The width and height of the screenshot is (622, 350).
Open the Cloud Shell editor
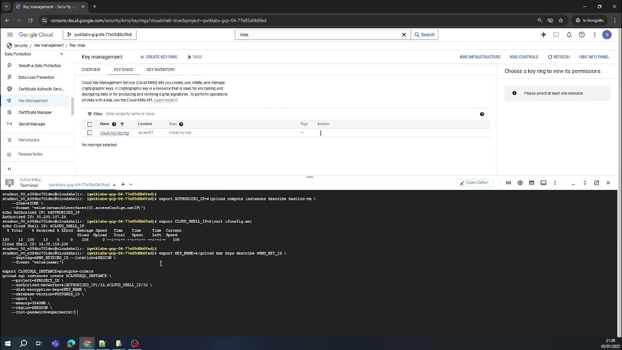tap(474, 183)
